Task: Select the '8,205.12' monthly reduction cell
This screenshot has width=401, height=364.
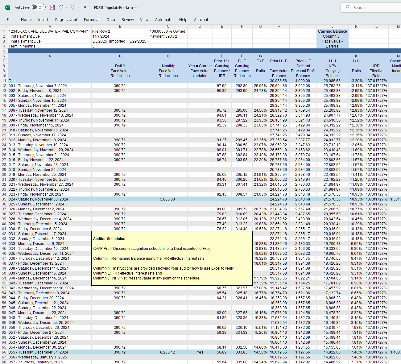Action: (x=168, y=352)
